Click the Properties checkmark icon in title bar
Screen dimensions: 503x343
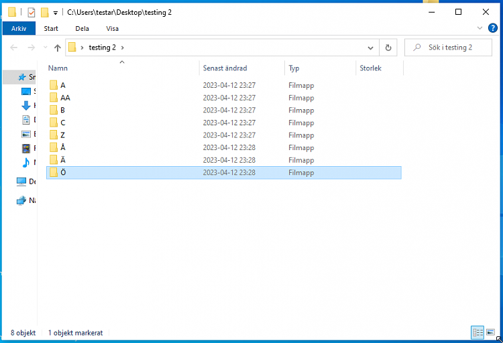coord(32,12)
